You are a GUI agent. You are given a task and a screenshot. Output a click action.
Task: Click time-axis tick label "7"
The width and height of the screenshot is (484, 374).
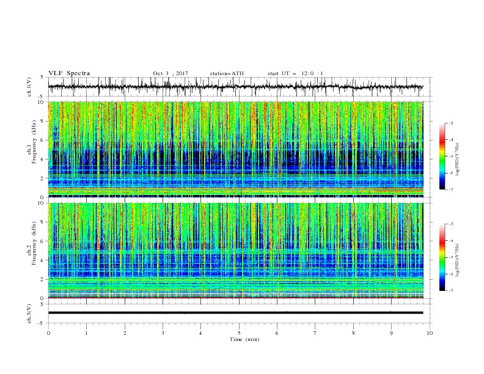point(315,333)
